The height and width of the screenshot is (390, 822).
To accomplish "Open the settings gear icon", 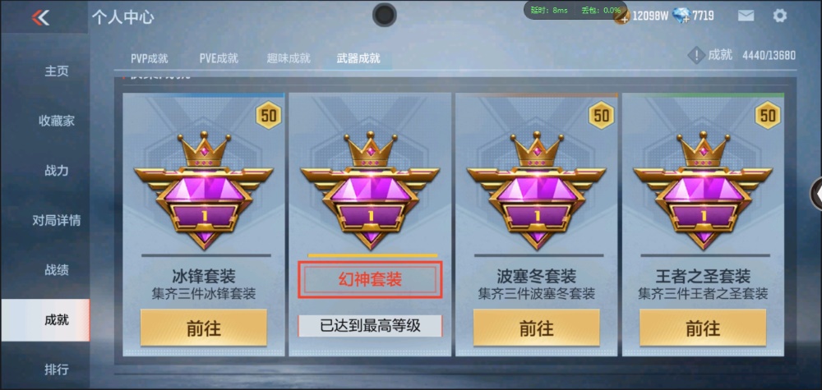I will (780, 16).
